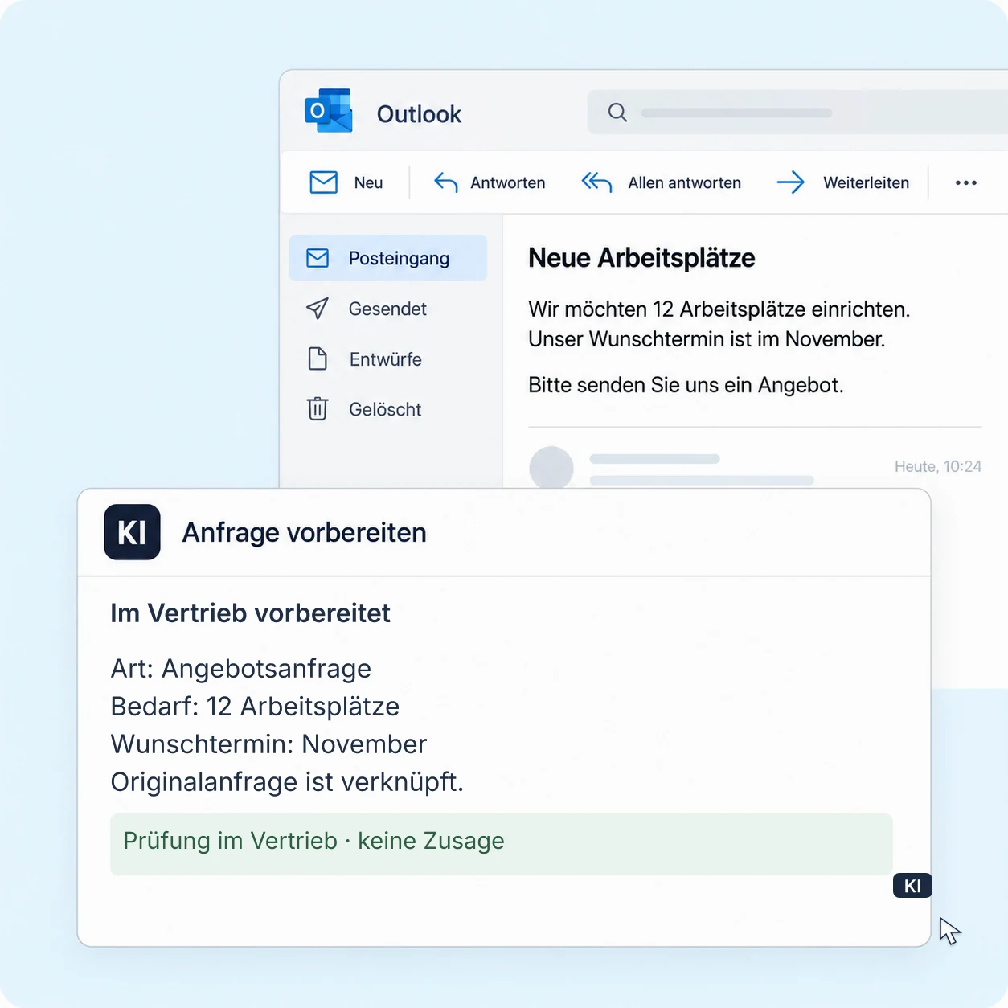Open the Entwürfe folder
This screenshot has width=1008, height=1008.
pyautogui.click(x=386, y=359)
